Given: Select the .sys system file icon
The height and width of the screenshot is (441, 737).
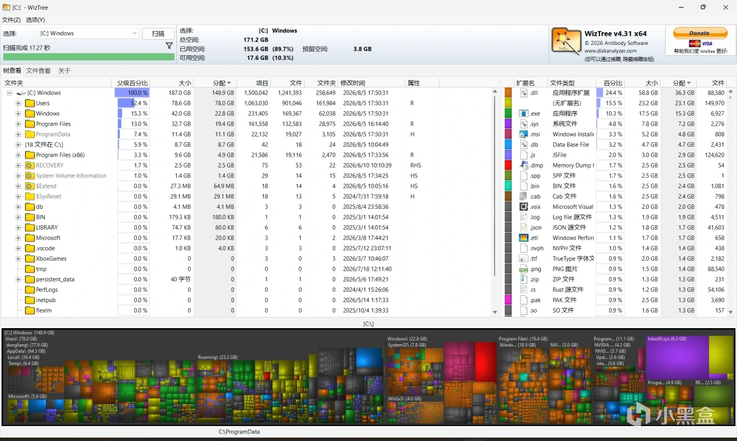Looking at the screenshot, I should click(524, 124).
